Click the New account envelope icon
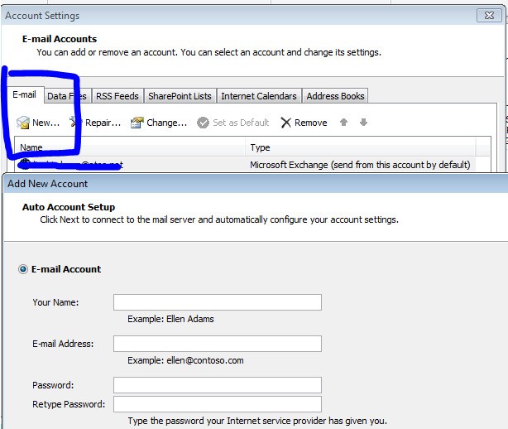 point(23,123)
